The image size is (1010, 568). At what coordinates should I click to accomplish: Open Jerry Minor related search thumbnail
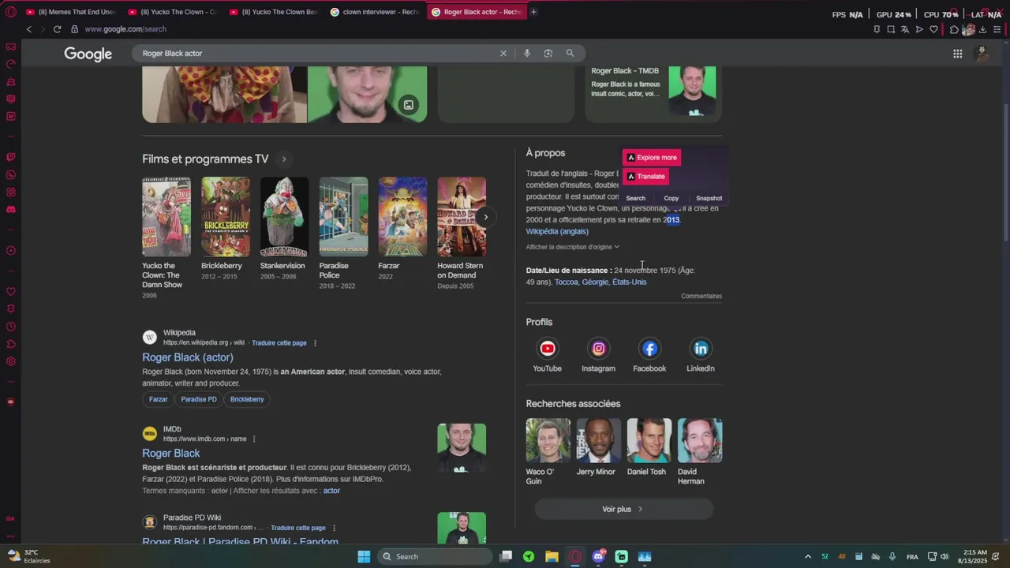pos(598,440)
